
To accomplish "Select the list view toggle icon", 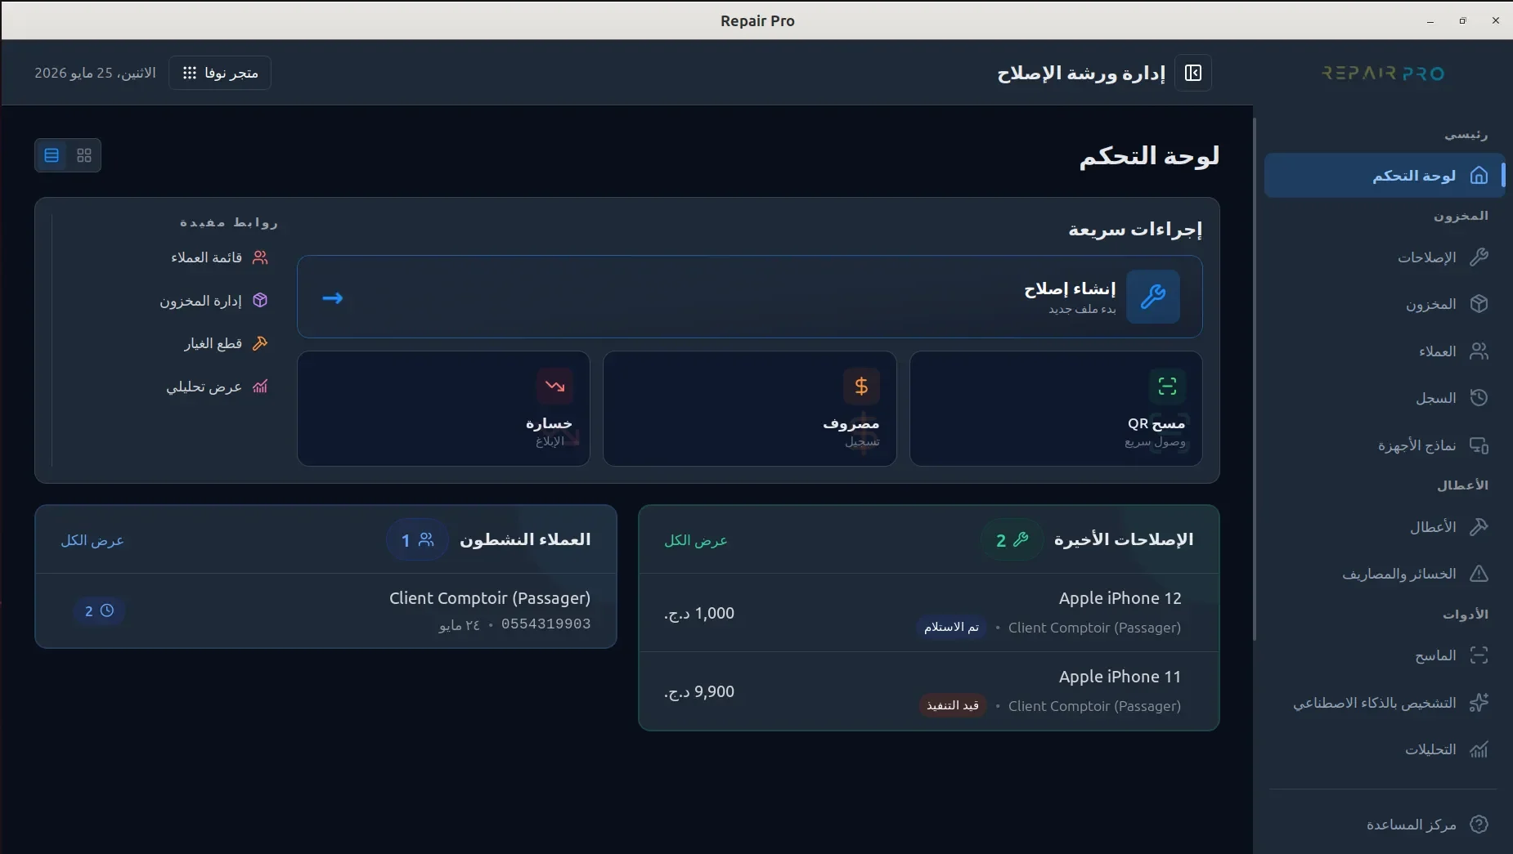I will click(52, 155).
